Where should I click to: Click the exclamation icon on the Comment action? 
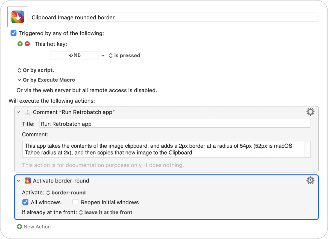point(28,112)
